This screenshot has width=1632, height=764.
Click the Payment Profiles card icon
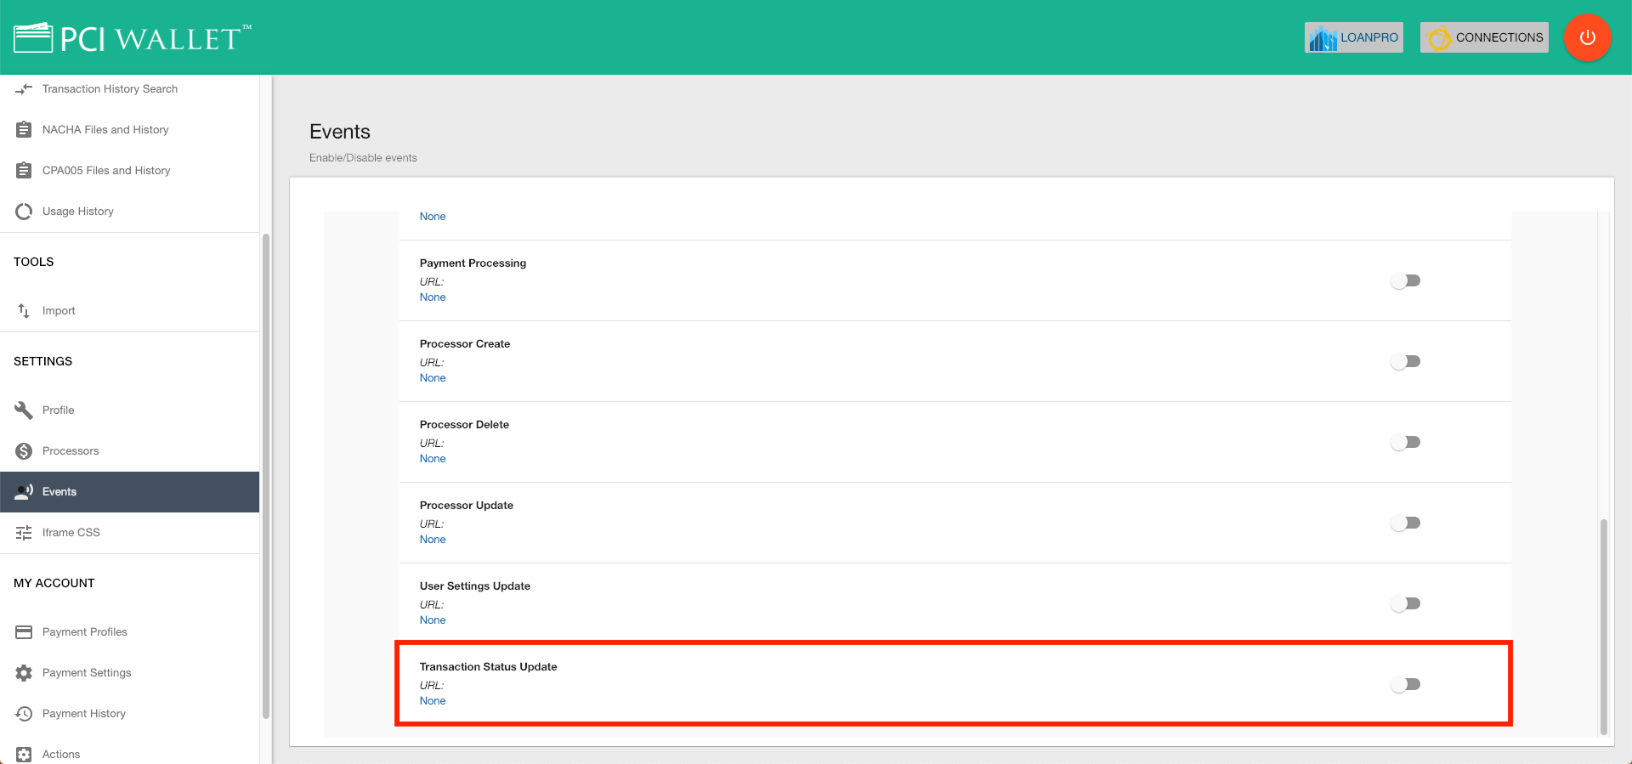(x=24, y=631)
